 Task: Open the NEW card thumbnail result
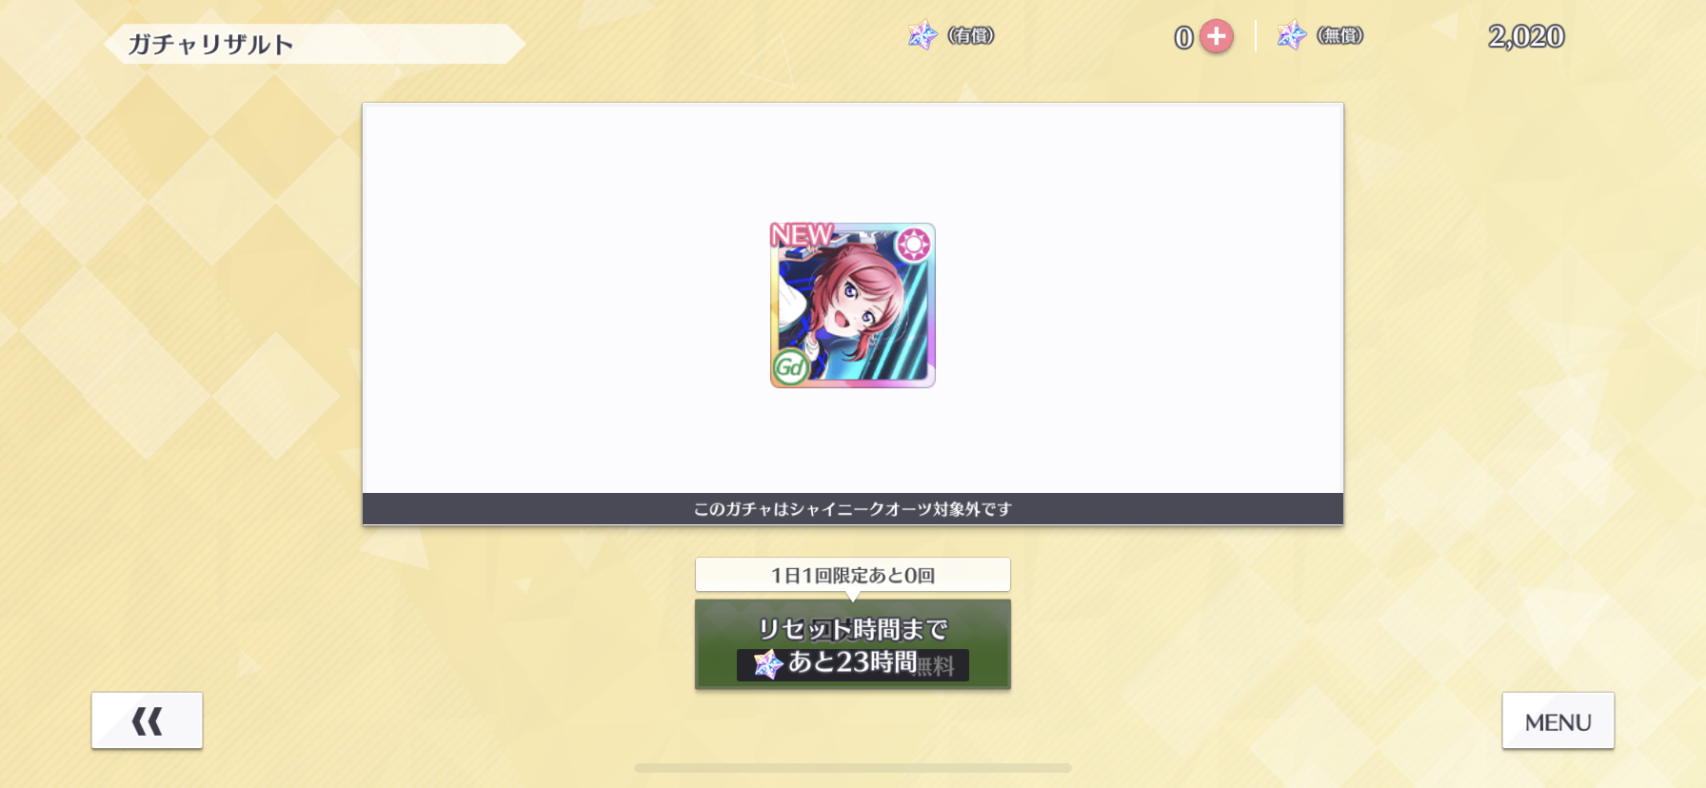853,305
